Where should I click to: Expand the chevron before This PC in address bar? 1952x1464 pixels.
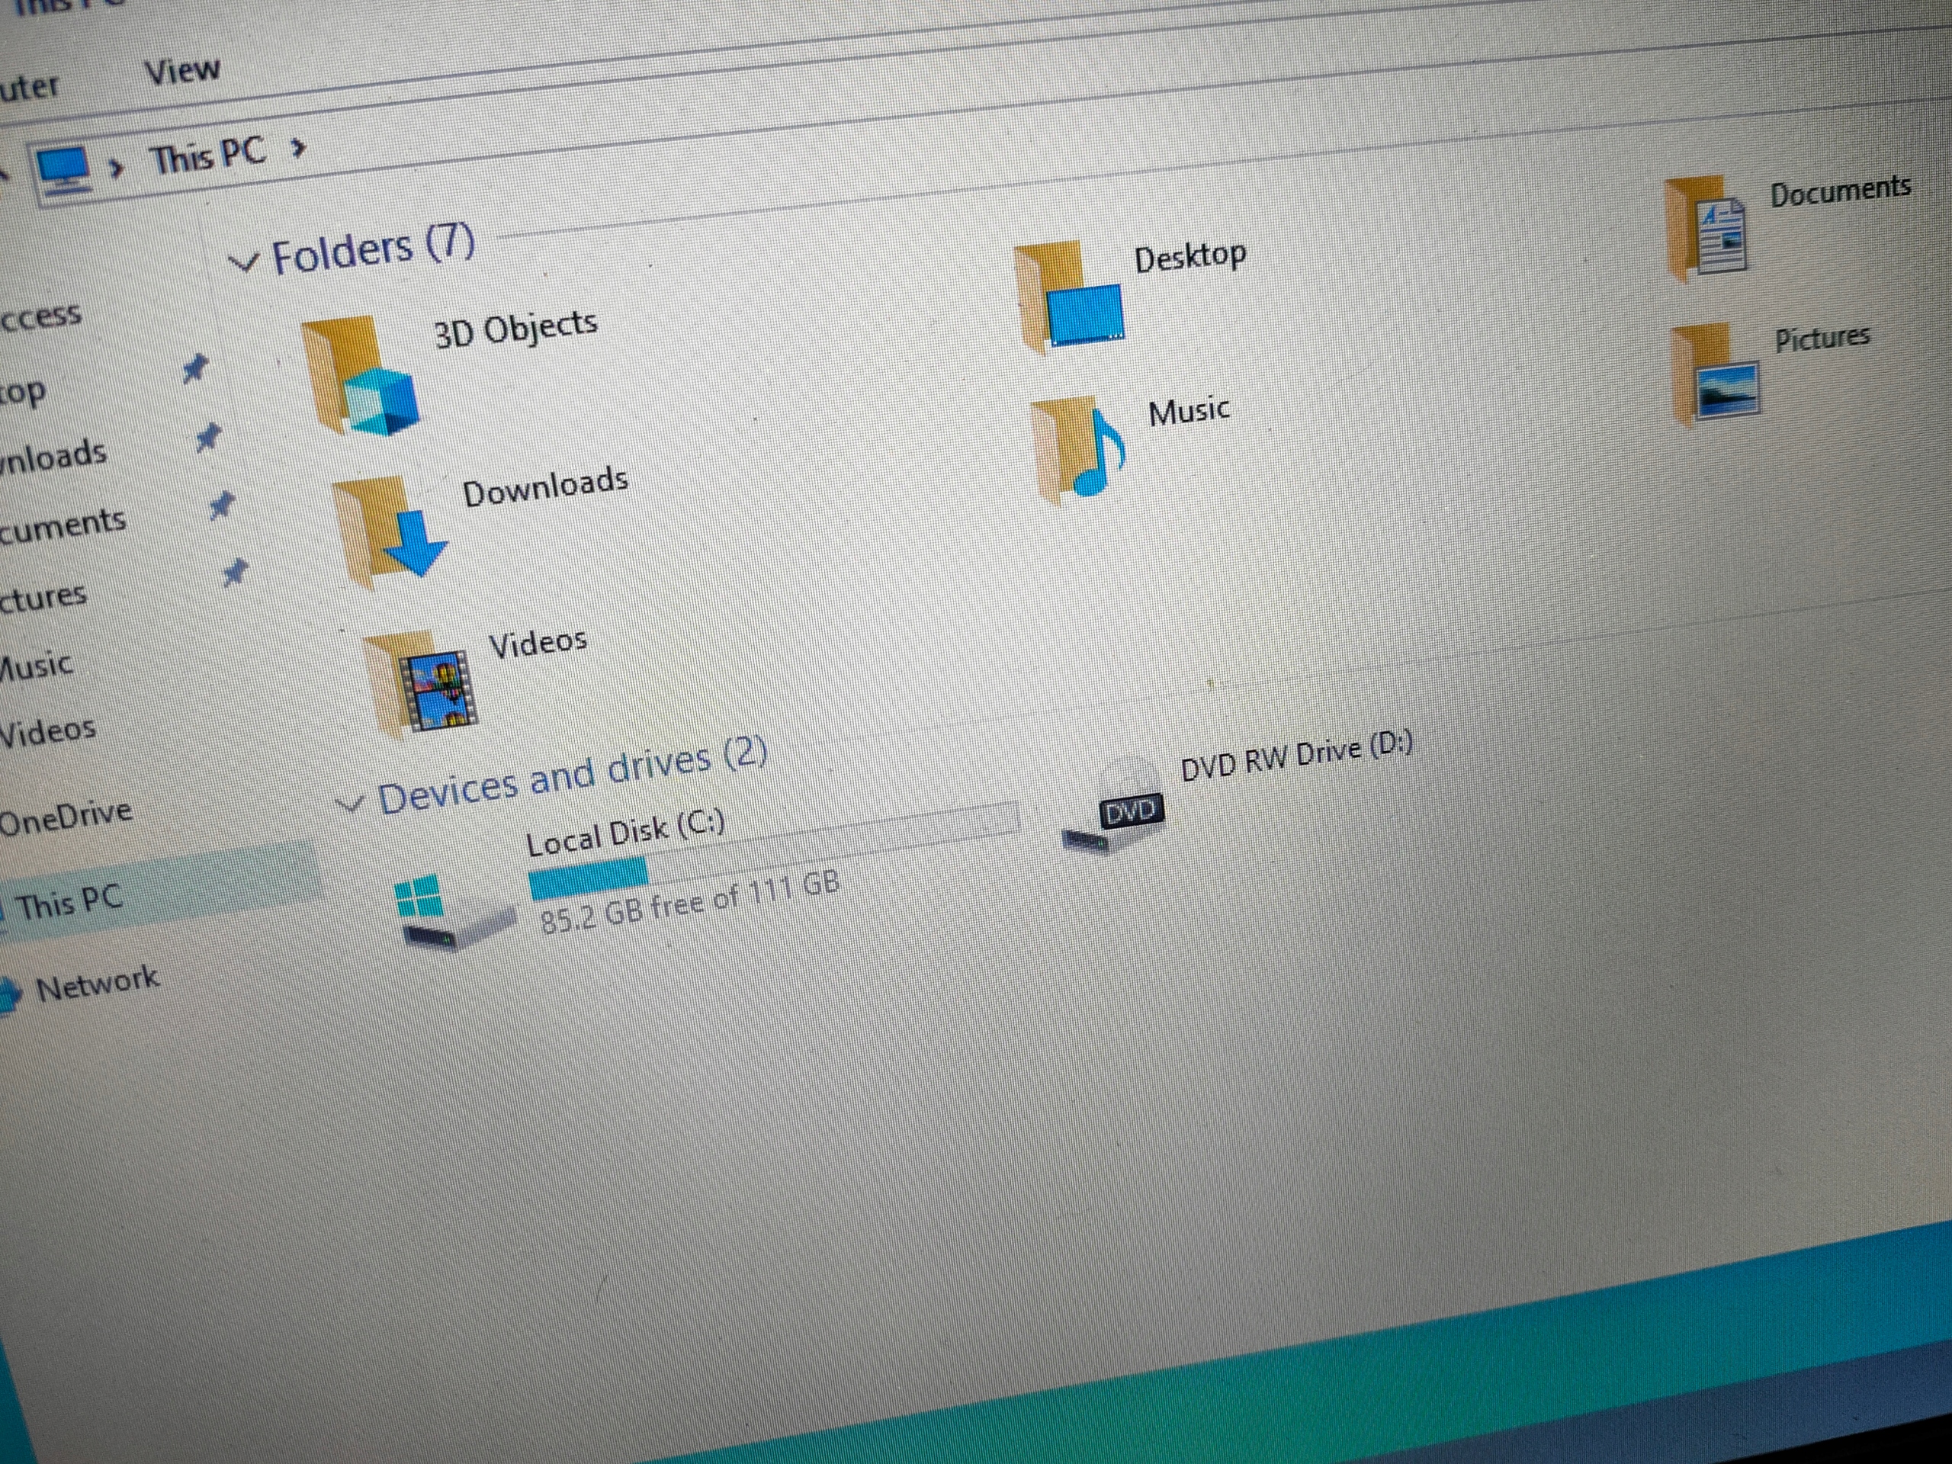pyautogui.click(x=116, y=166)
